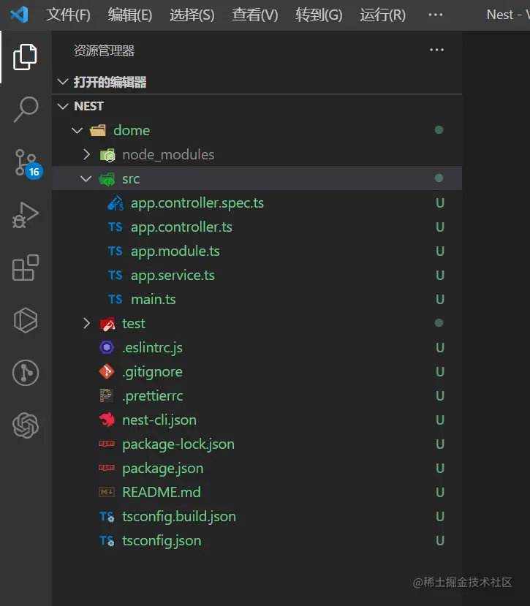Image resolution: width=530 pixels, height=606 pixels.
Task: Click the git status dot on dome row
Action: tap(439, 130)
